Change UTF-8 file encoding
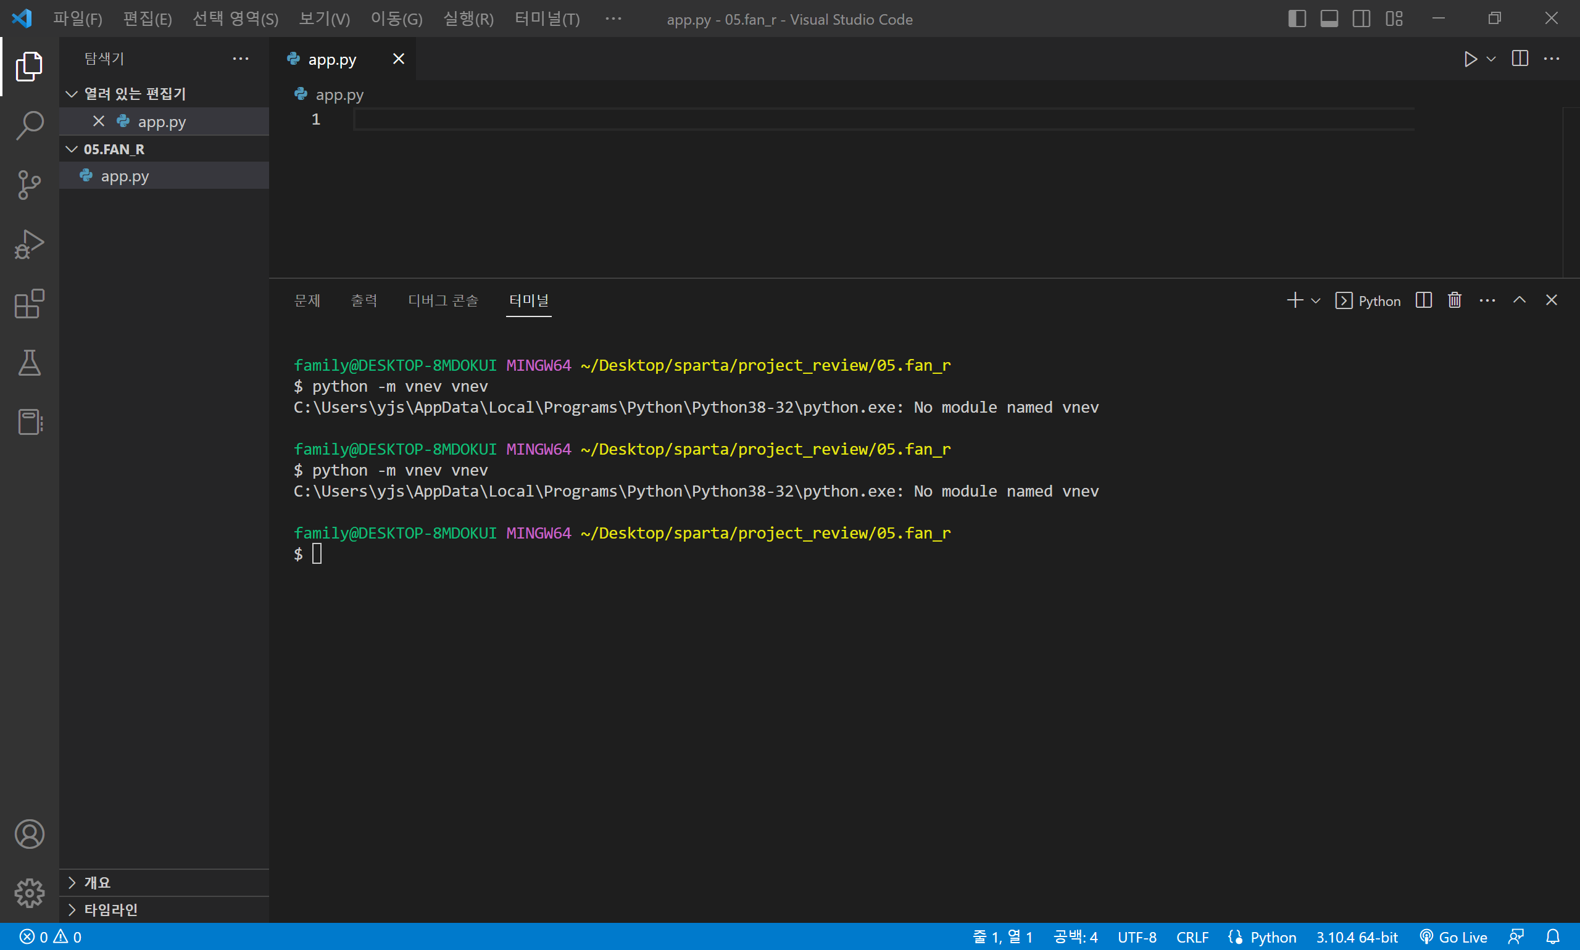The height and width of the screenshot is (950, 1580). (x=1137, y=937)
